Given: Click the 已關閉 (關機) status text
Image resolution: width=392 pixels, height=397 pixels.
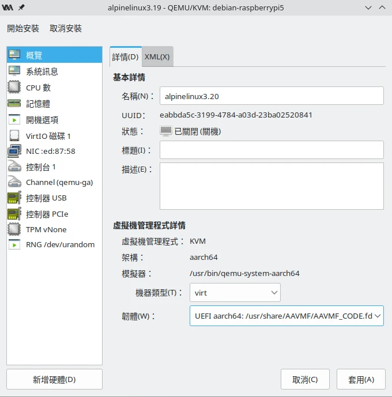Looking at the screenshot, I should pos(198,131).
